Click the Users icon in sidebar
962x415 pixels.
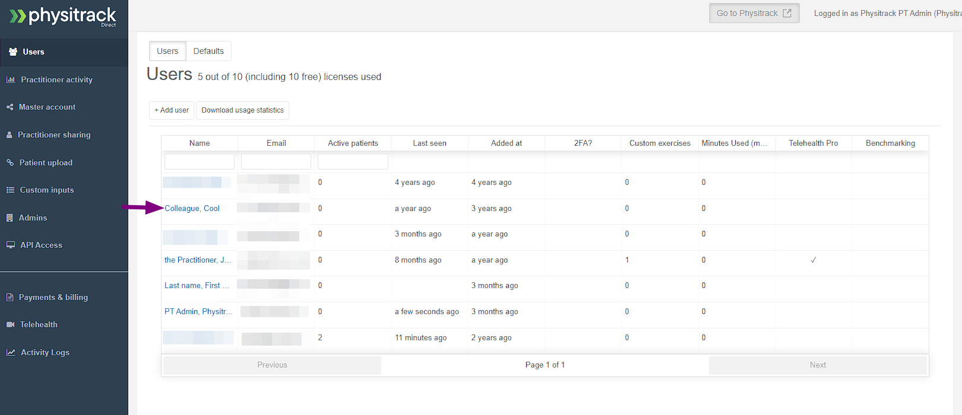coord(13,52)
